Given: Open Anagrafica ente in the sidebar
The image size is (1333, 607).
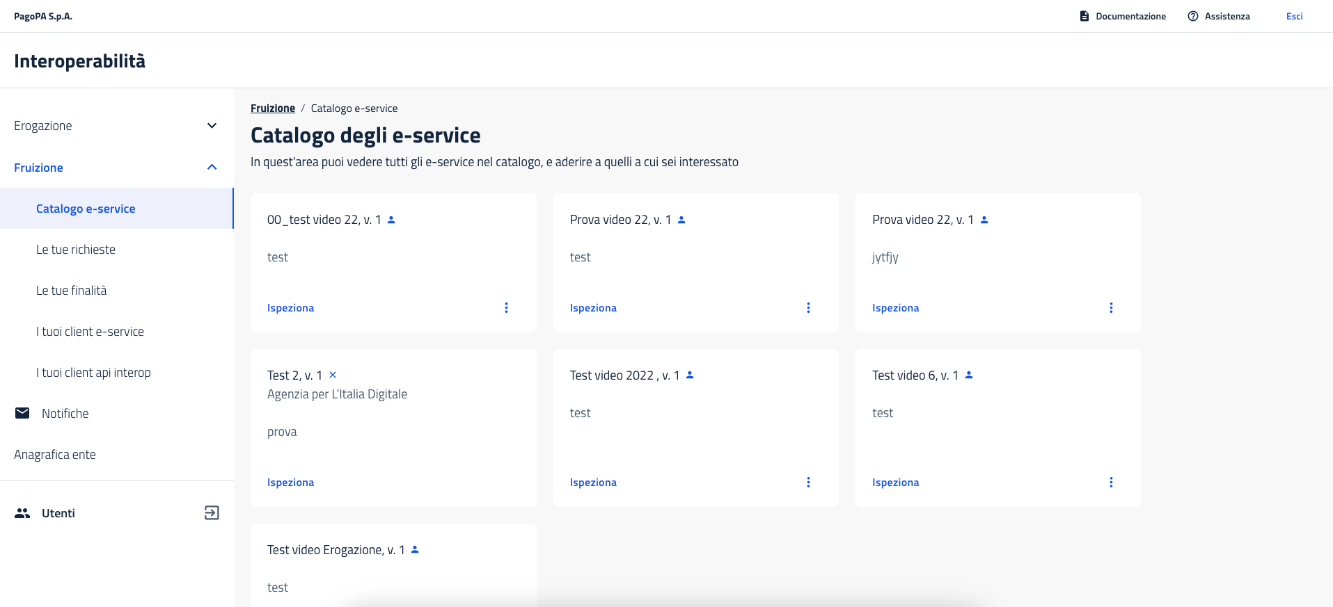Looking at the screenshot, I should [55, 455].
